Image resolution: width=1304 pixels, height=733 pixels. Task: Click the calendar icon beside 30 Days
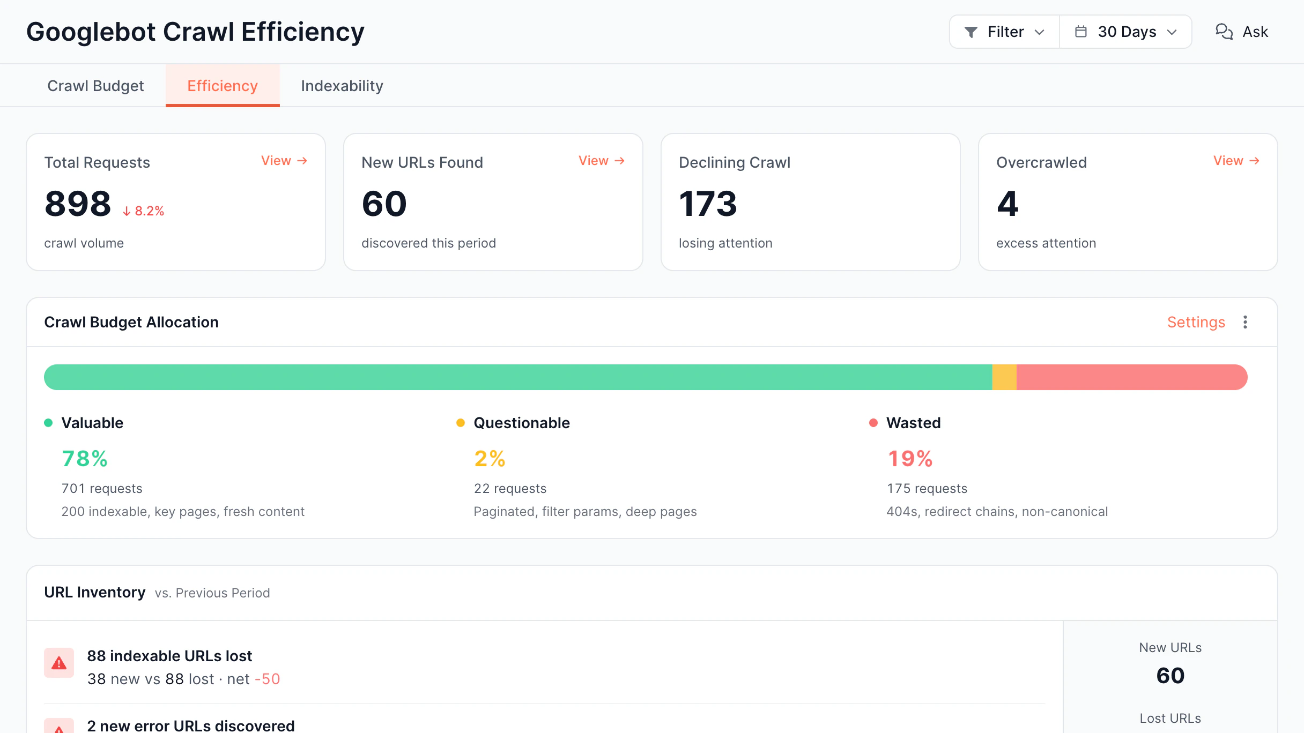click(1081, 32)
